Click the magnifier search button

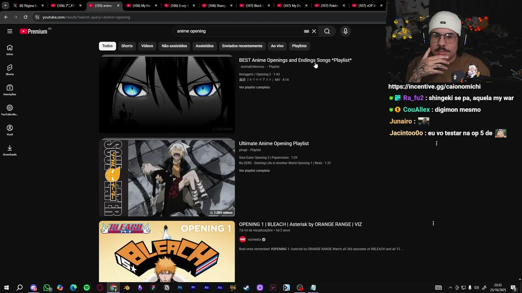coord(327,31)
